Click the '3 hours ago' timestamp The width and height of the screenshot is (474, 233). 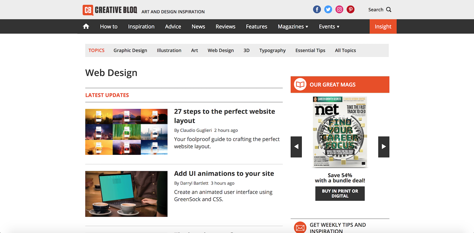click(222, 183)
